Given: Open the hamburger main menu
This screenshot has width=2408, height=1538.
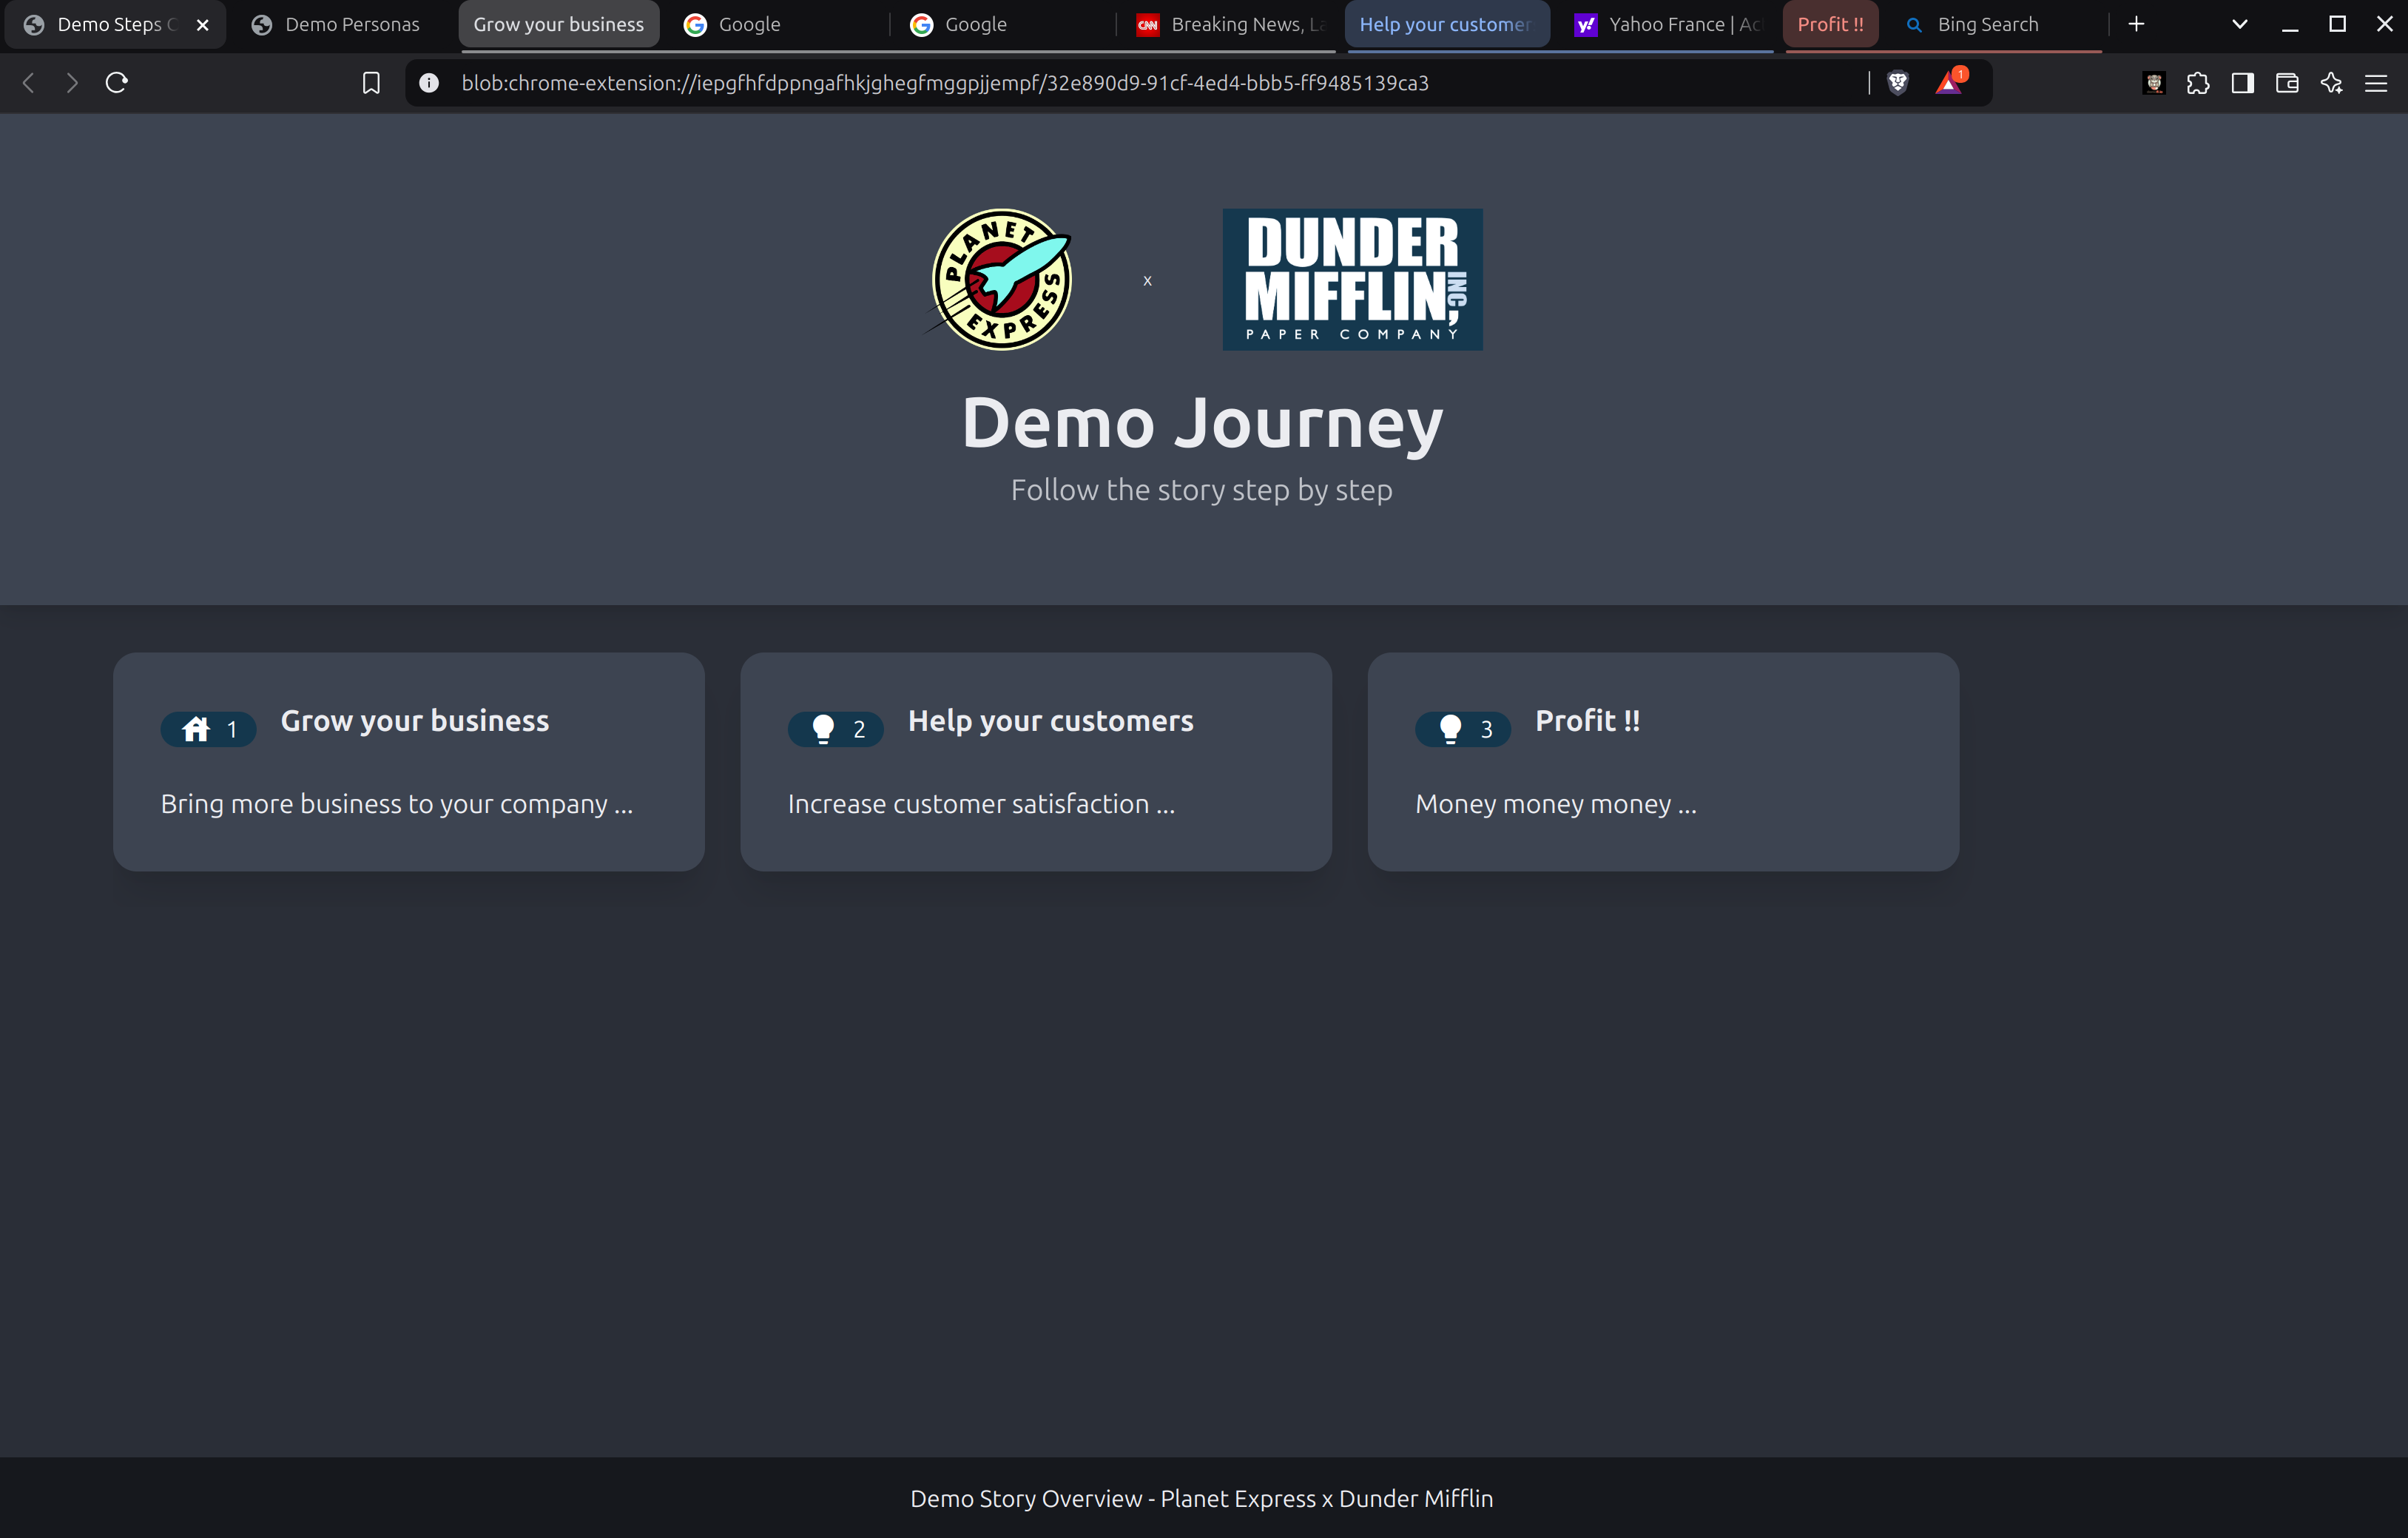Looking at the screenshot, I should 2376,83.
